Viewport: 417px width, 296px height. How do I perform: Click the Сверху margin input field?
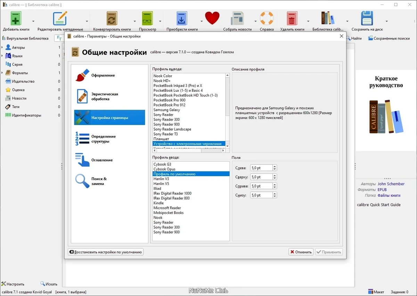[261, 177]
